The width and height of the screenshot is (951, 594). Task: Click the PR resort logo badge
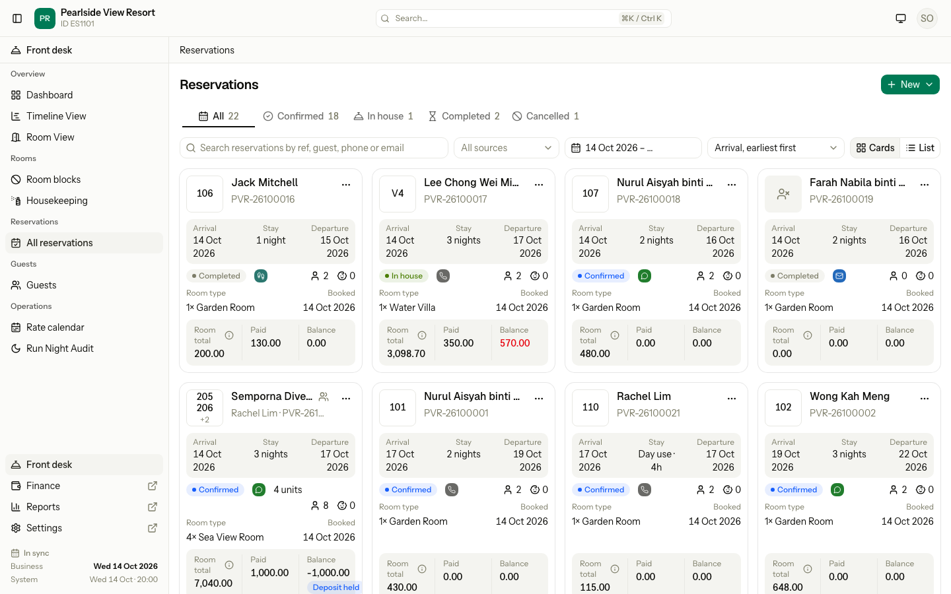45,18
